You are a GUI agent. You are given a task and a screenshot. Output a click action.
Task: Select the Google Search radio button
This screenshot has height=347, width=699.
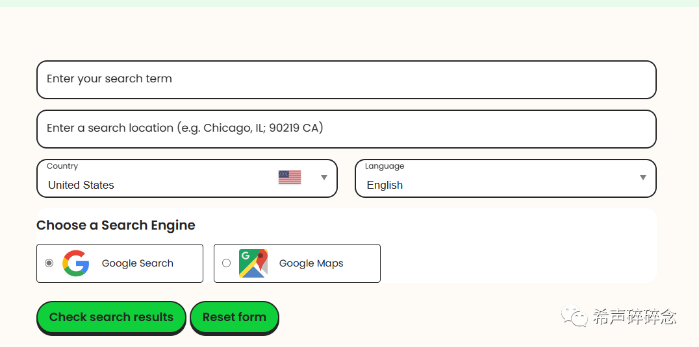pos(49,263)
